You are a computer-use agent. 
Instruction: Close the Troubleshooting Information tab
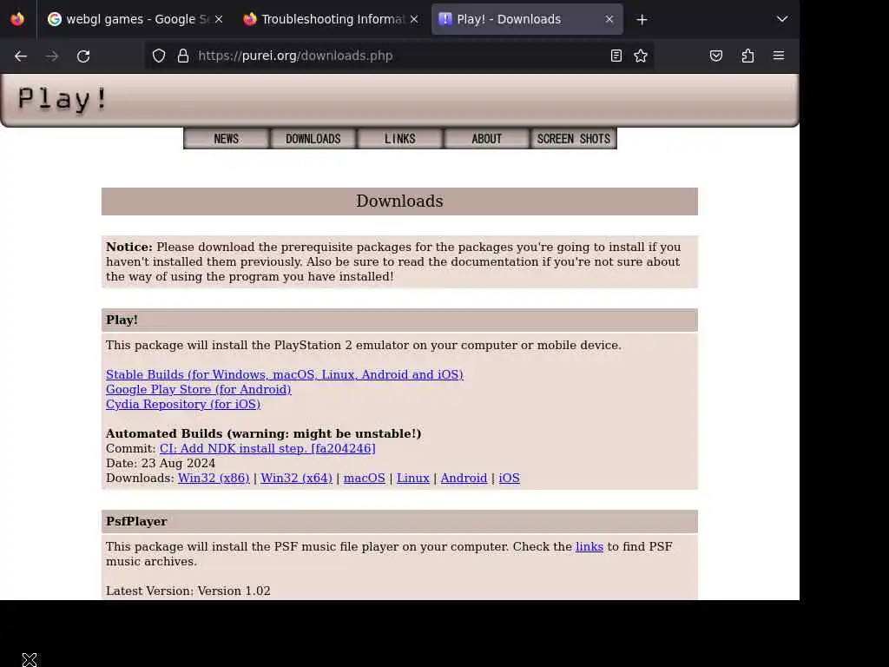click(x=414, y=19)
